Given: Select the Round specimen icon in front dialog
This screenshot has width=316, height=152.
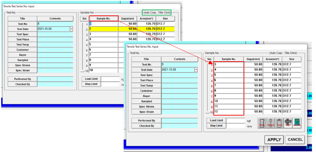Looking at the screenshot, I should (x=271, y=123).
